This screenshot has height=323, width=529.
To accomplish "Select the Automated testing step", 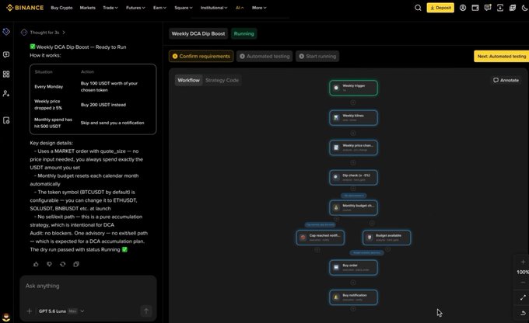I will tap(264, 56).
